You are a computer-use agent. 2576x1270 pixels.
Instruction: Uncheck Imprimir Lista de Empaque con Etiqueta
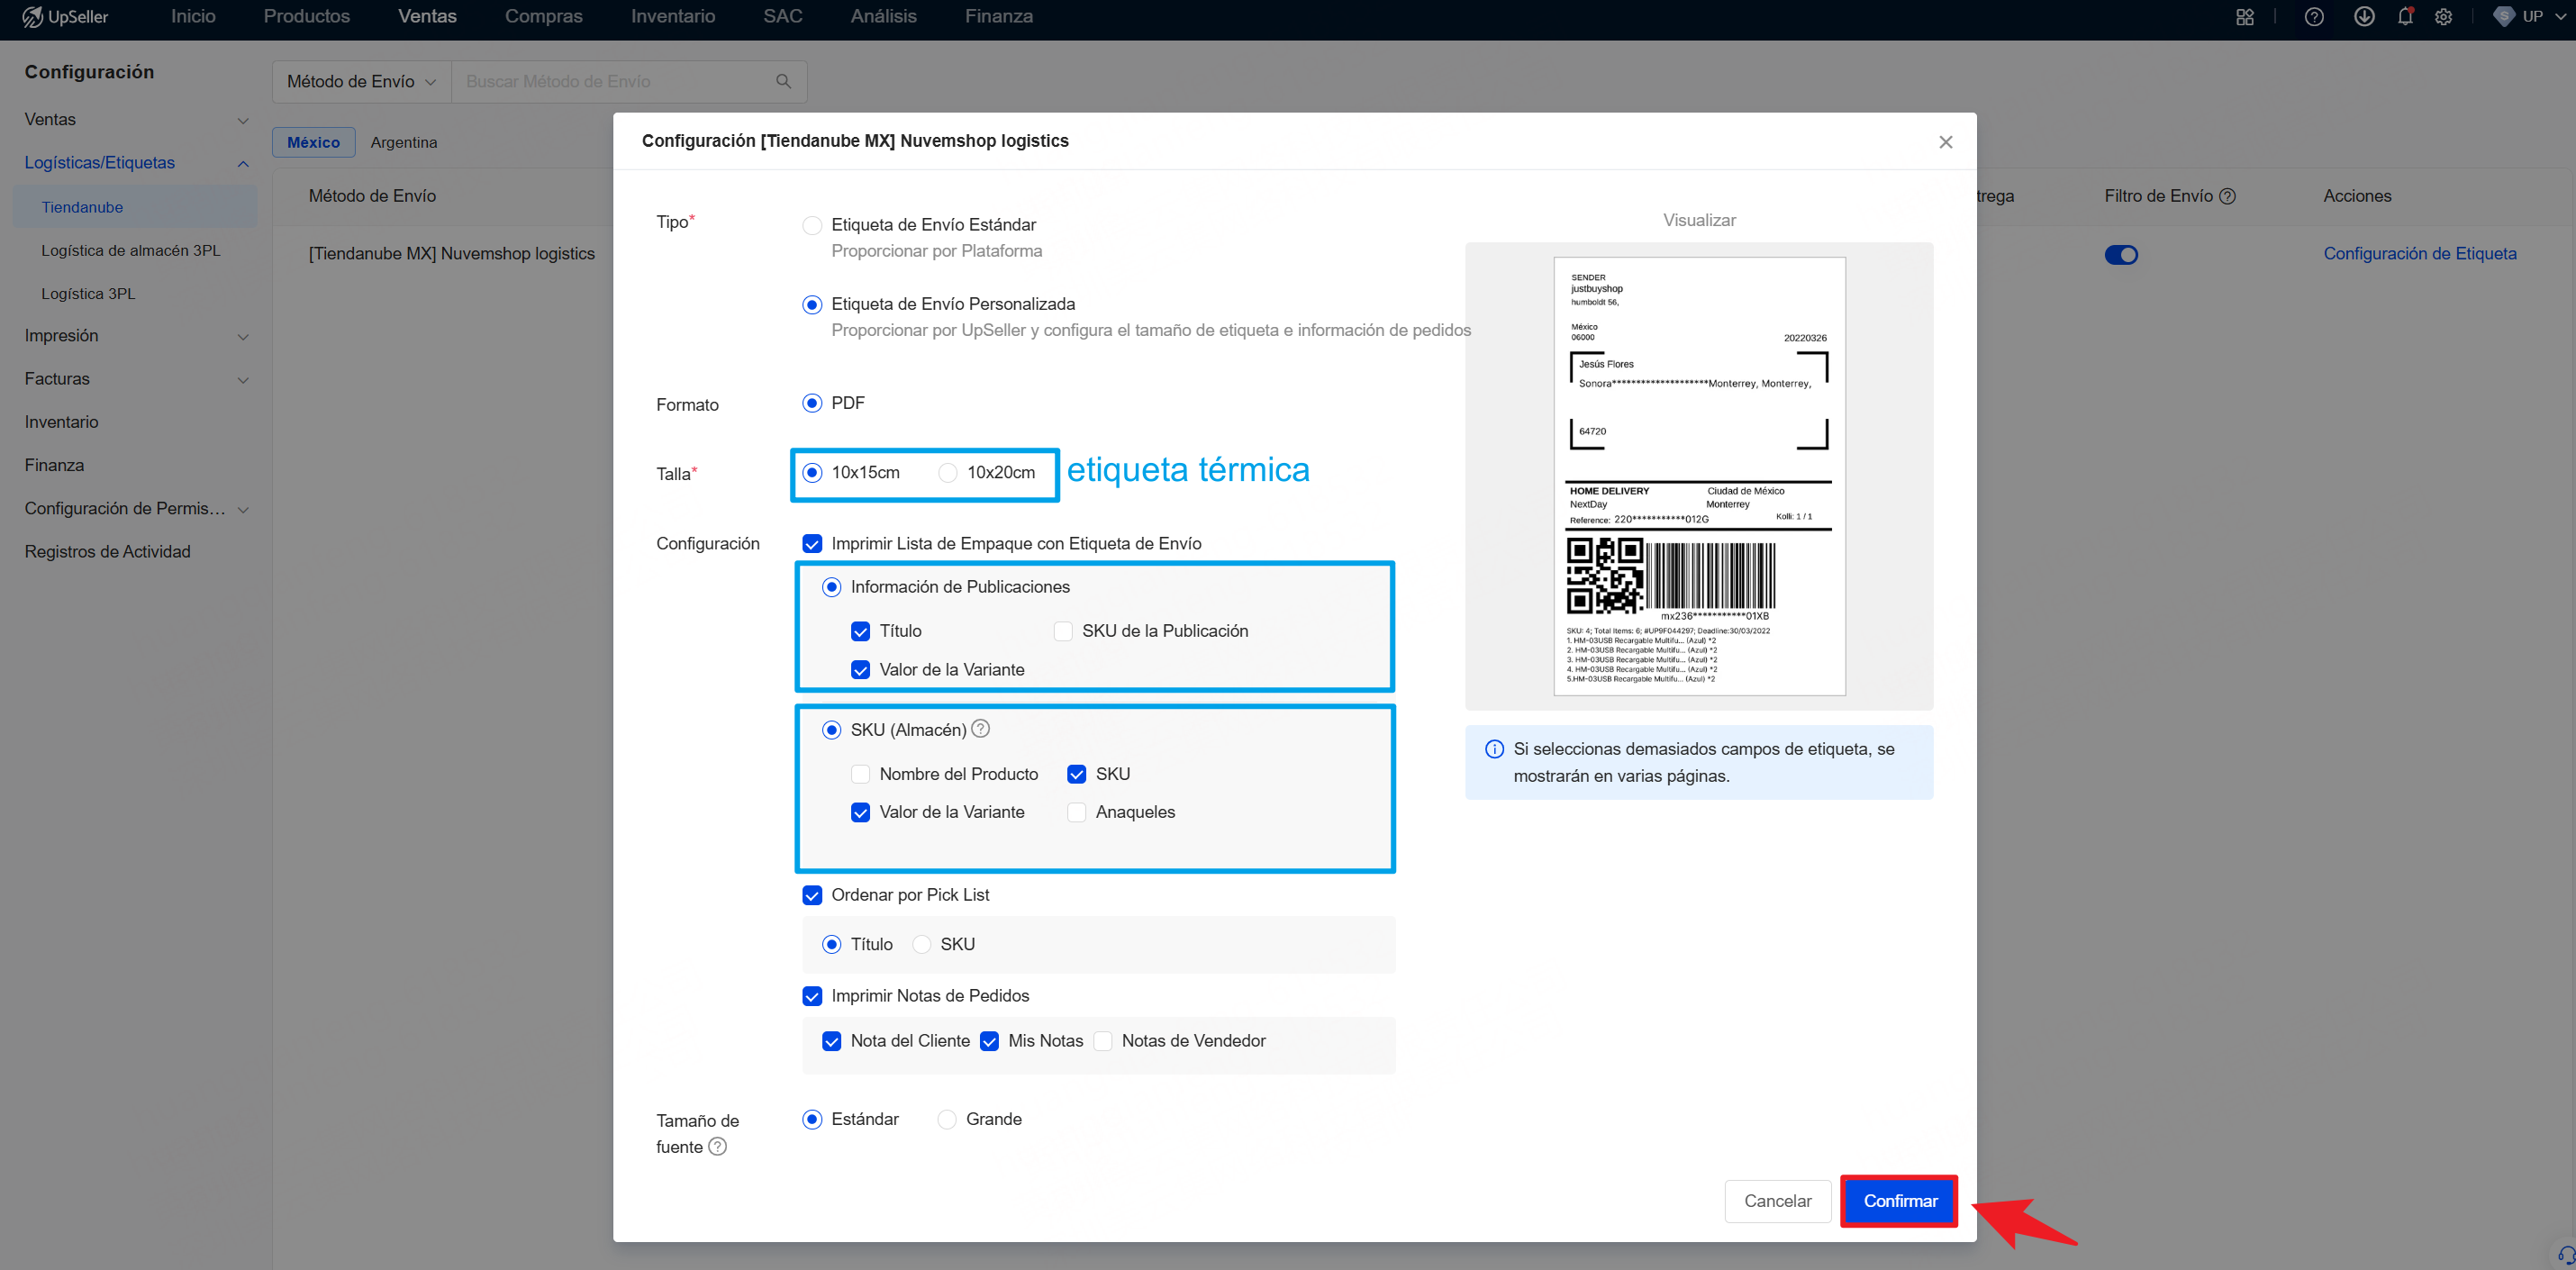click(x=812, y=544)
